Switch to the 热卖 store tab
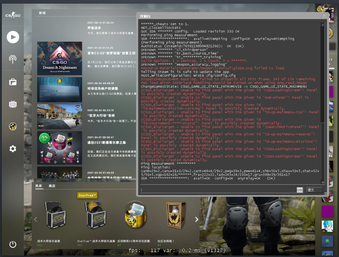Screen dimensions: 339x257 pos(39,186)
